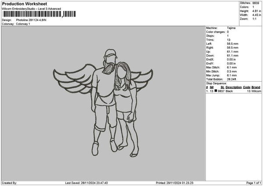The width and height of the screenshot is (263, 186).
Task: Select the Brand column header
Action: pyautogui.click(x=256, y=87)
